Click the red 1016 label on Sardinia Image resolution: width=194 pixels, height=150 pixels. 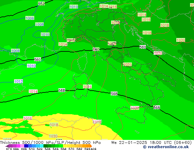pos(87,87)
